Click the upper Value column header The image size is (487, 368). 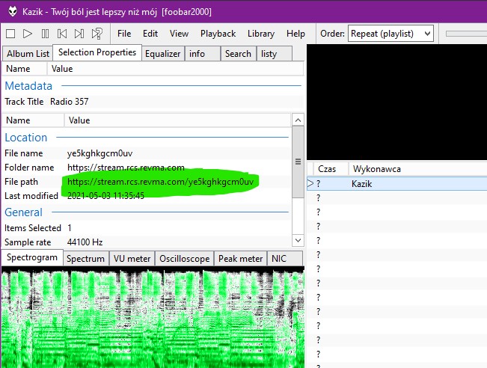pos(176,69)
